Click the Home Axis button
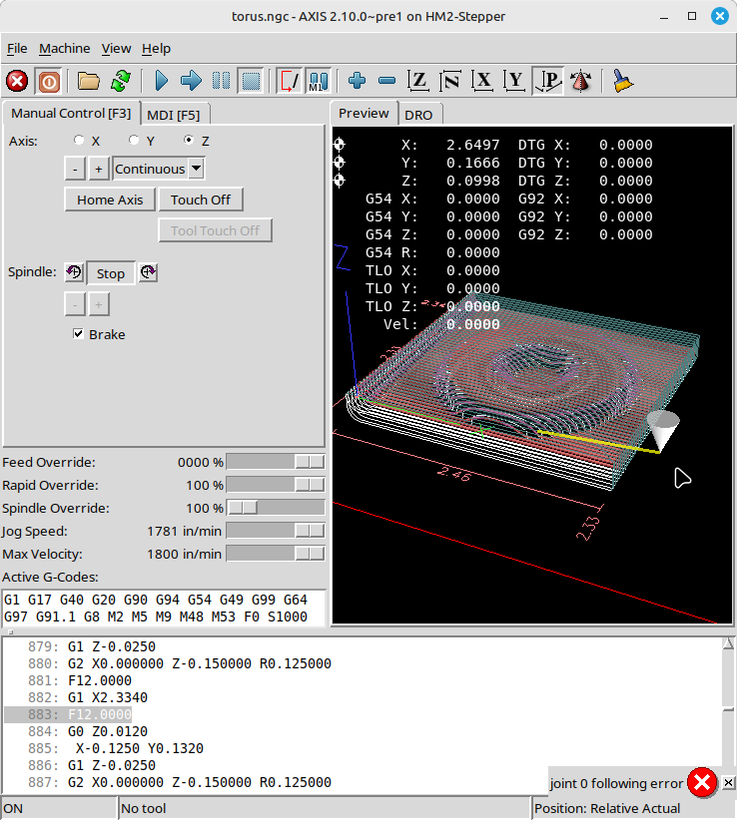The image size is (737, 820). (x=110, y=200)
